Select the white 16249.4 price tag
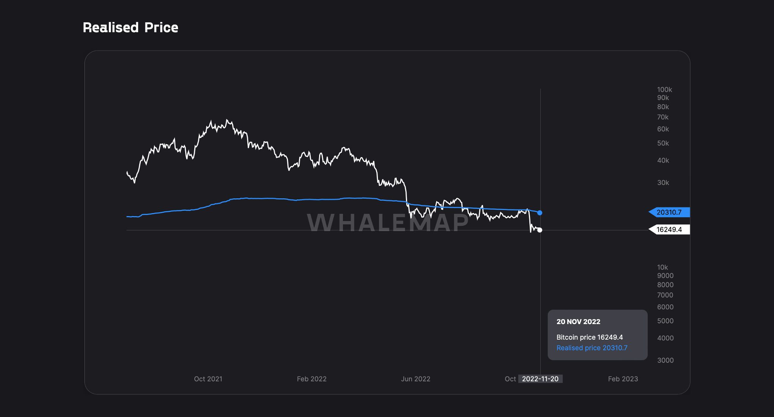The image size is (774, 417). tap(670, 229)
